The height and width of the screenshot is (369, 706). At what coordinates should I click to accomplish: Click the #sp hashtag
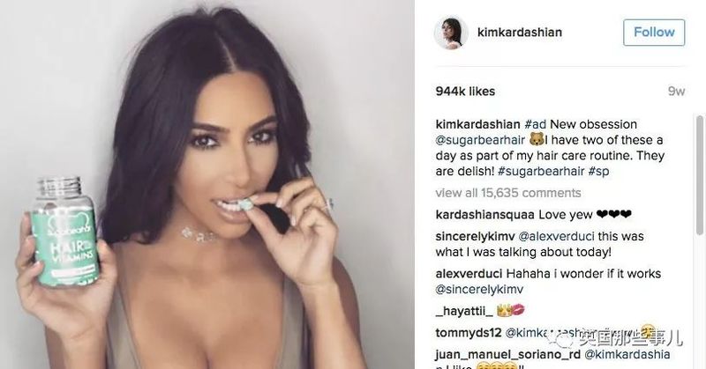[598, 171]
